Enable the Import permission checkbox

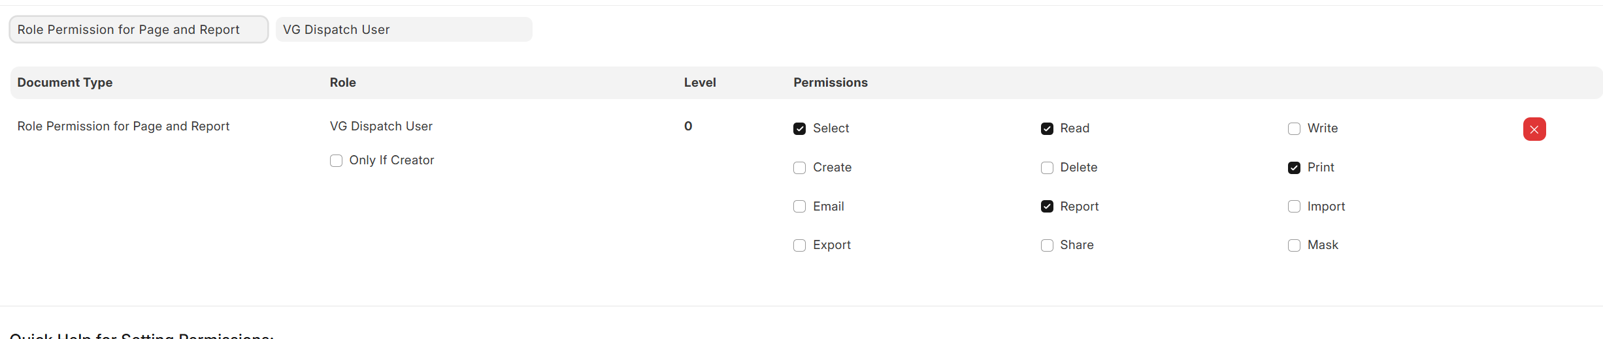(1294, 207)
